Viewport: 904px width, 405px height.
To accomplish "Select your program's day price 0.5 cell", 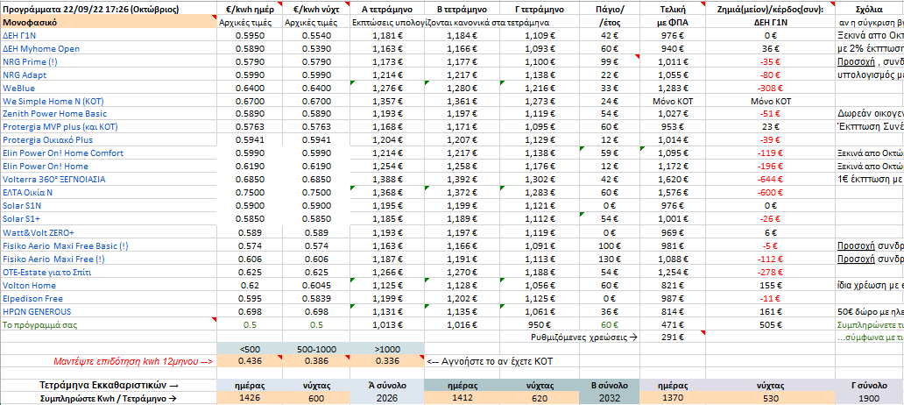I will coord(251,325).
